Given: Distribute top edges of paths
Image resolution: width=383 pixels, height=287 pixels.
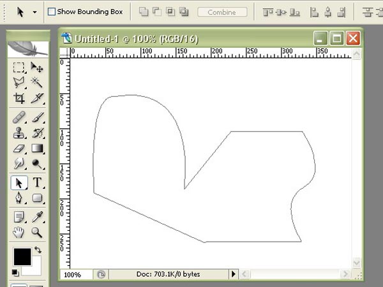Looking at the screenshot, I should pyautogui.click(x=368, y=12).
